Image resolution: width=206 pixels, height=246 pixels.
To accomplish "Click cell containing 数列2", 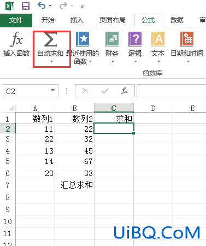I will (74, 118).
